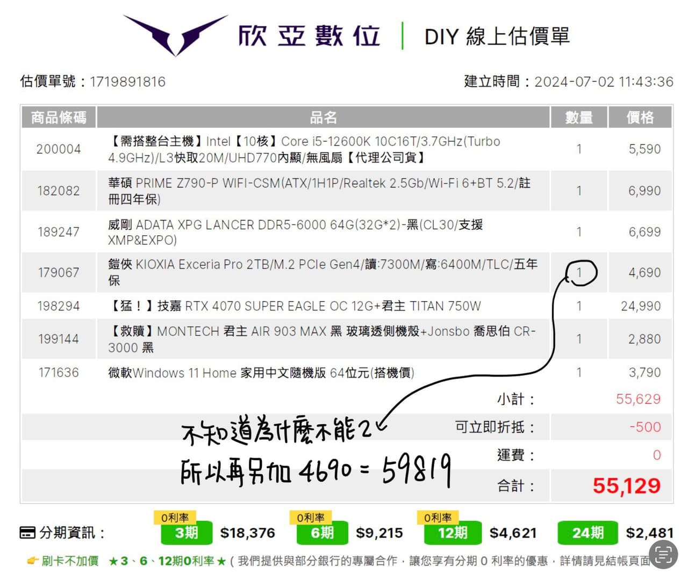The height and width of the screenshot is (588, 688).
Task: Open the MONTECH AIR 903 MAX row
Action: pyautogui.click(x=321, y=339)
